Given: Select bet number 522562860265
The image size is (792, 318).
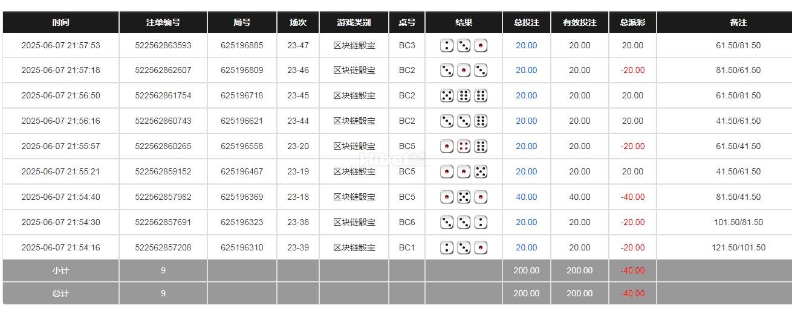Looking at the screenshot, I should pyautogui.click(x=163, y=146).
